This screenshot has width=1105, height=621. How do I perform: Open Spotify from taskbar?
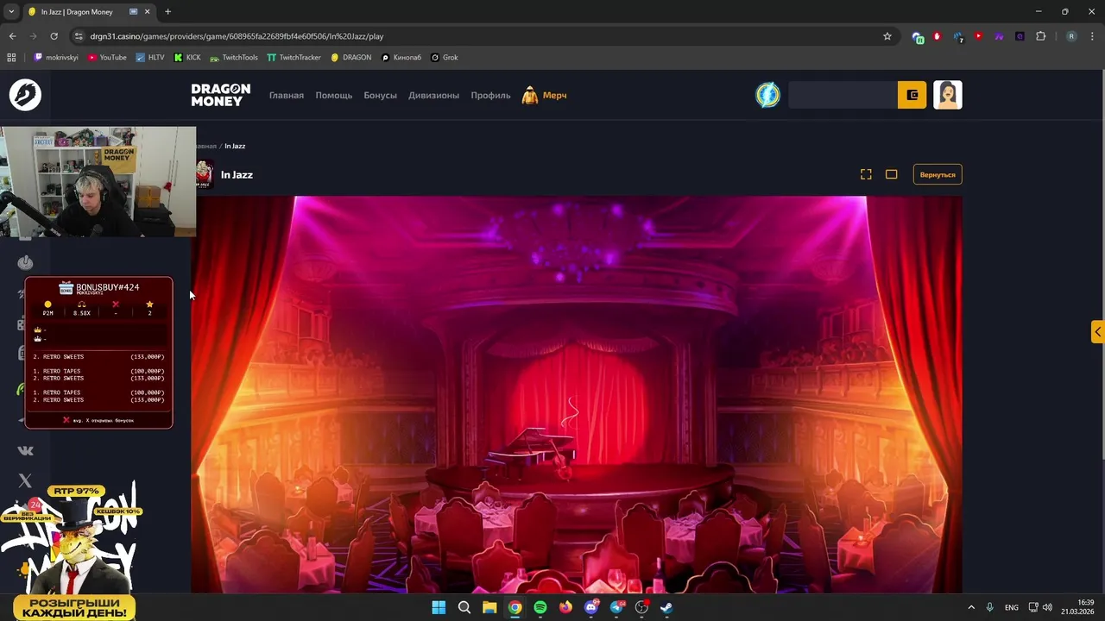[x=540, y=607]
